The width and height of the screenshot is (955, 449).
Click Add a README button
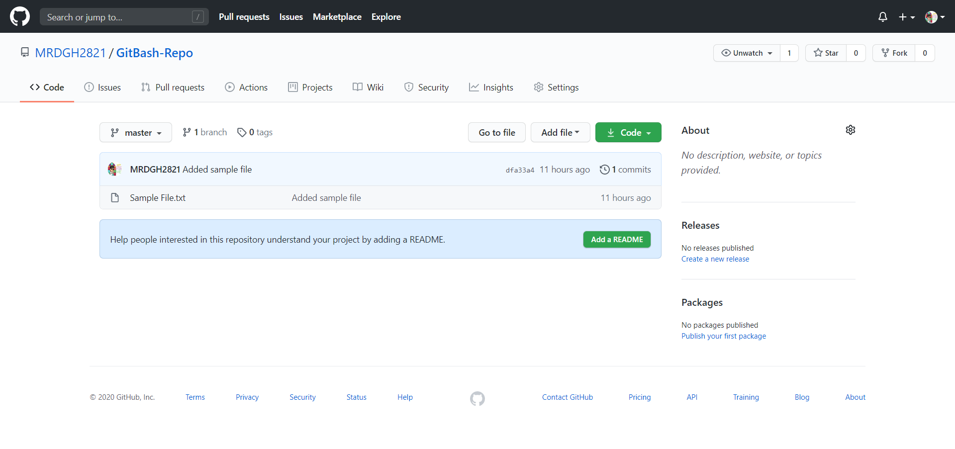(617, 240)
